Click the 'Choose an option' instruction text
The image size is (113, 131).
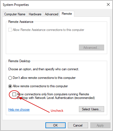(43, 69)
